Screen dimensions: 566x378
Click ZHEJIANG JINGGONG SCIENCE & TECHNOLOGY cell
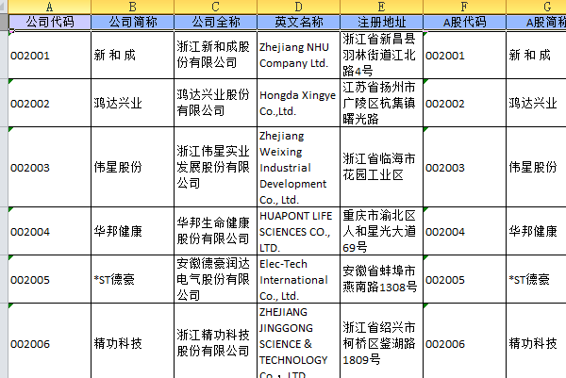298,341
